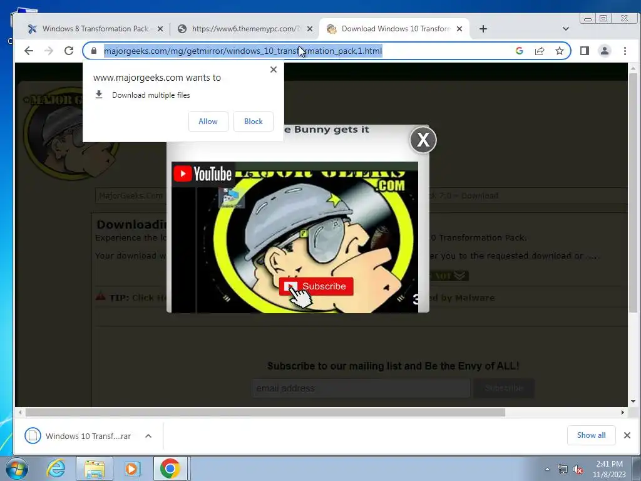This screenshot has height=481, width=641.
Task: Click the mailing list Subscribe button
Action: click(x=504, y=388)
